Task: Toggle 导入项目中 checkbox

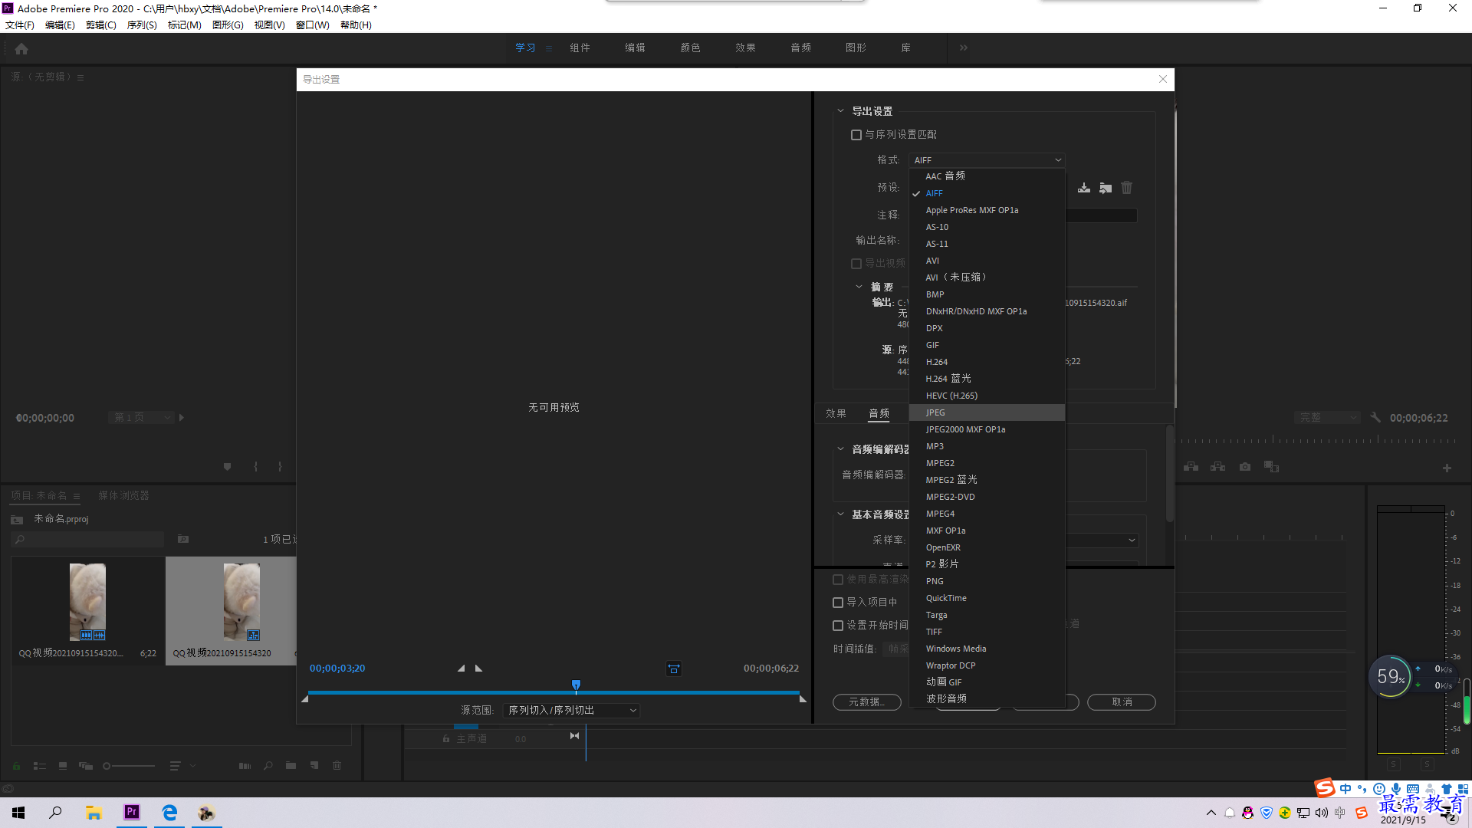Action: tap(838, 603)
